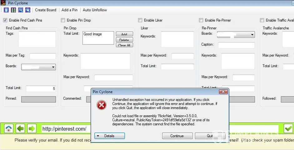Expand Details in the error dialog
This screenshot has height=150, width=294.
click(x=109, y=136)
